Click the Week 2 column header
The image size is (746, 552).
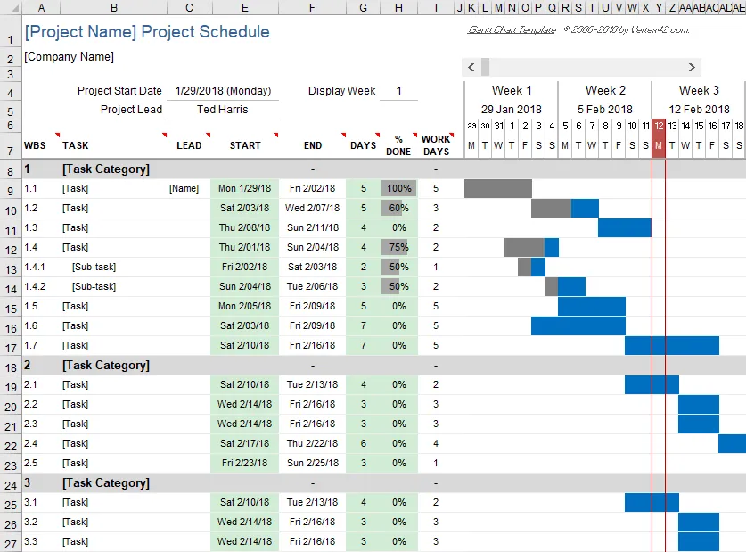click(x=605, y=89)
